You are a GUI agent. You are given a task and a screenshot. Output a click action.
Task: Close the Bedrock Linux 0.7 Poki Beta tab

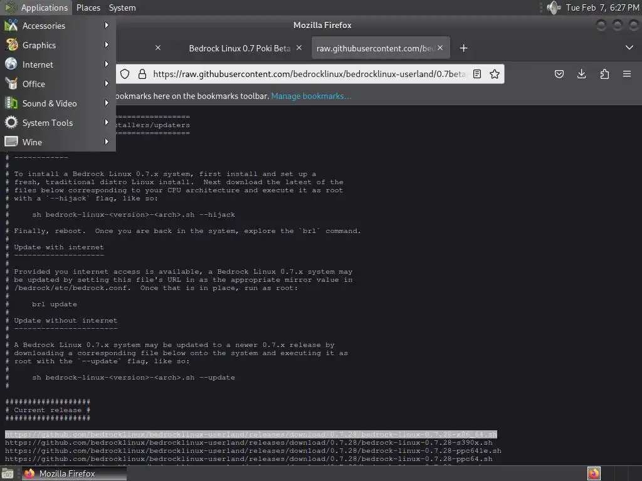[299, 48]
